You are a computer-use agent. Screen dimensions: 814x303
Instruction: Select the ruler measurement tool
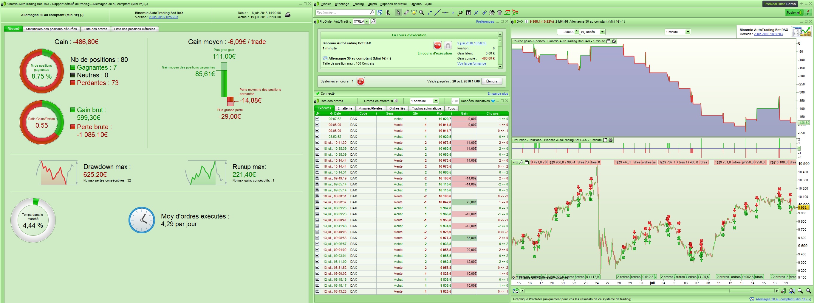(406, 13)
